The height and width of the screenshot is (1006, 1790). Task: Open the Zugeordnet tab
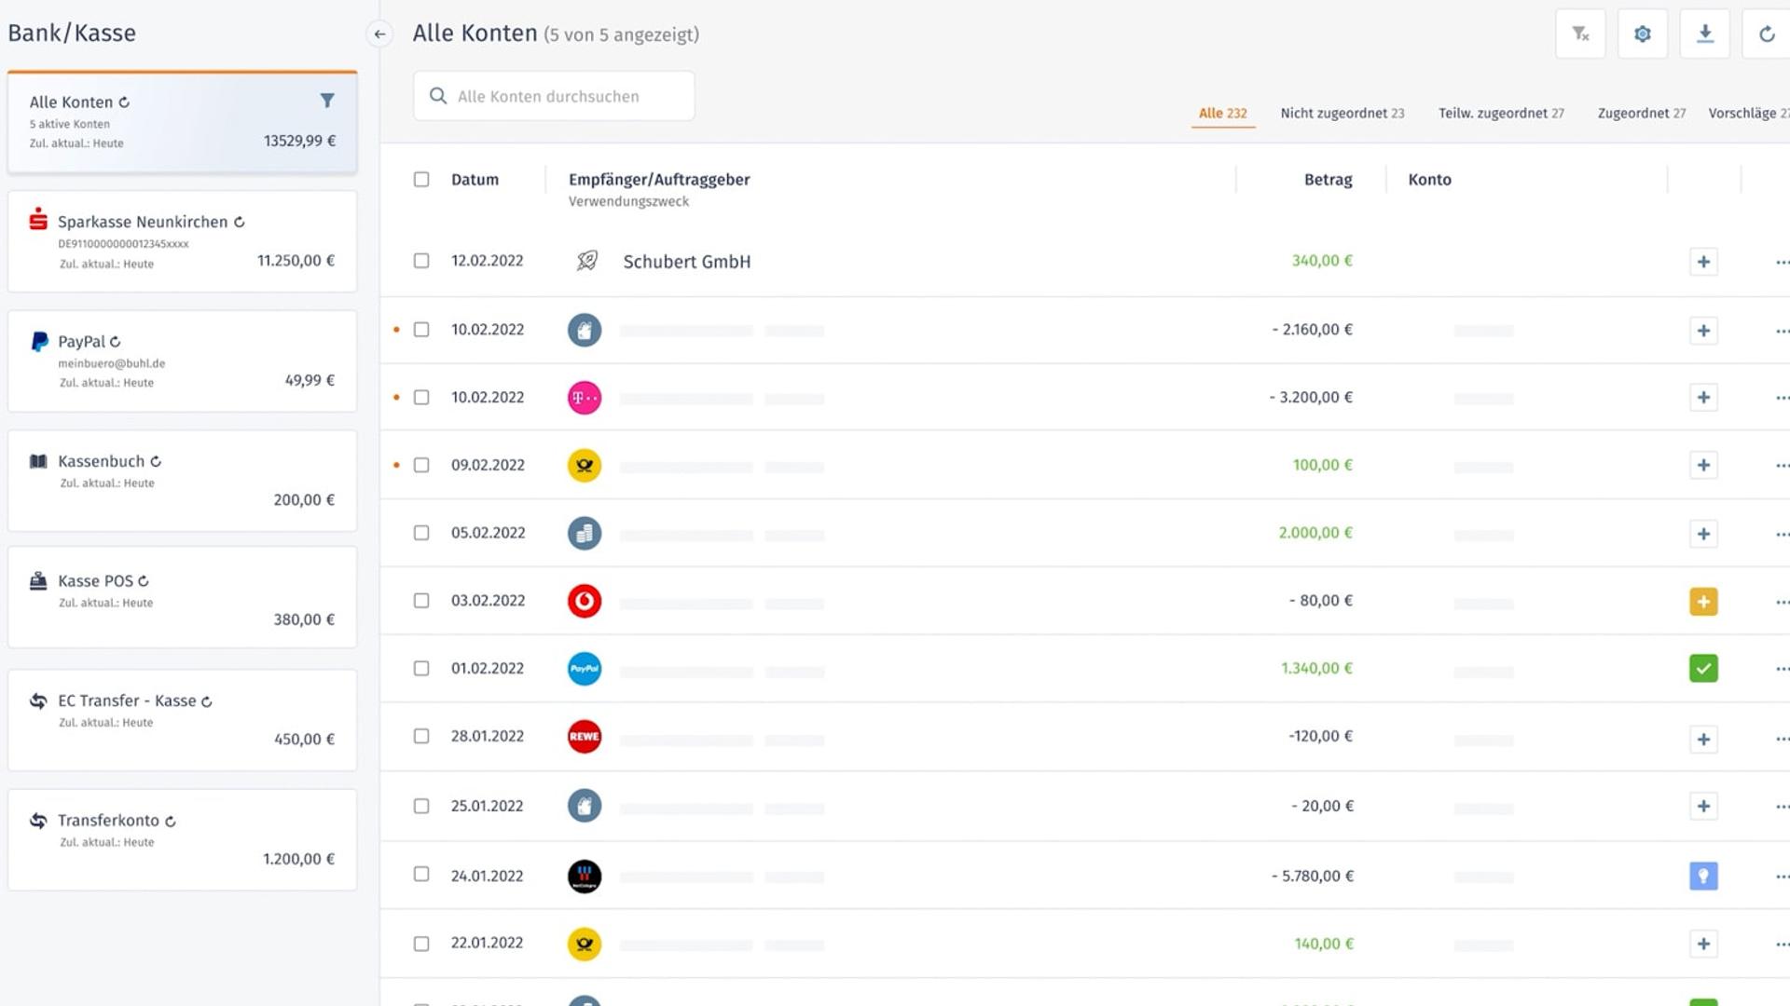(1641, 113)
